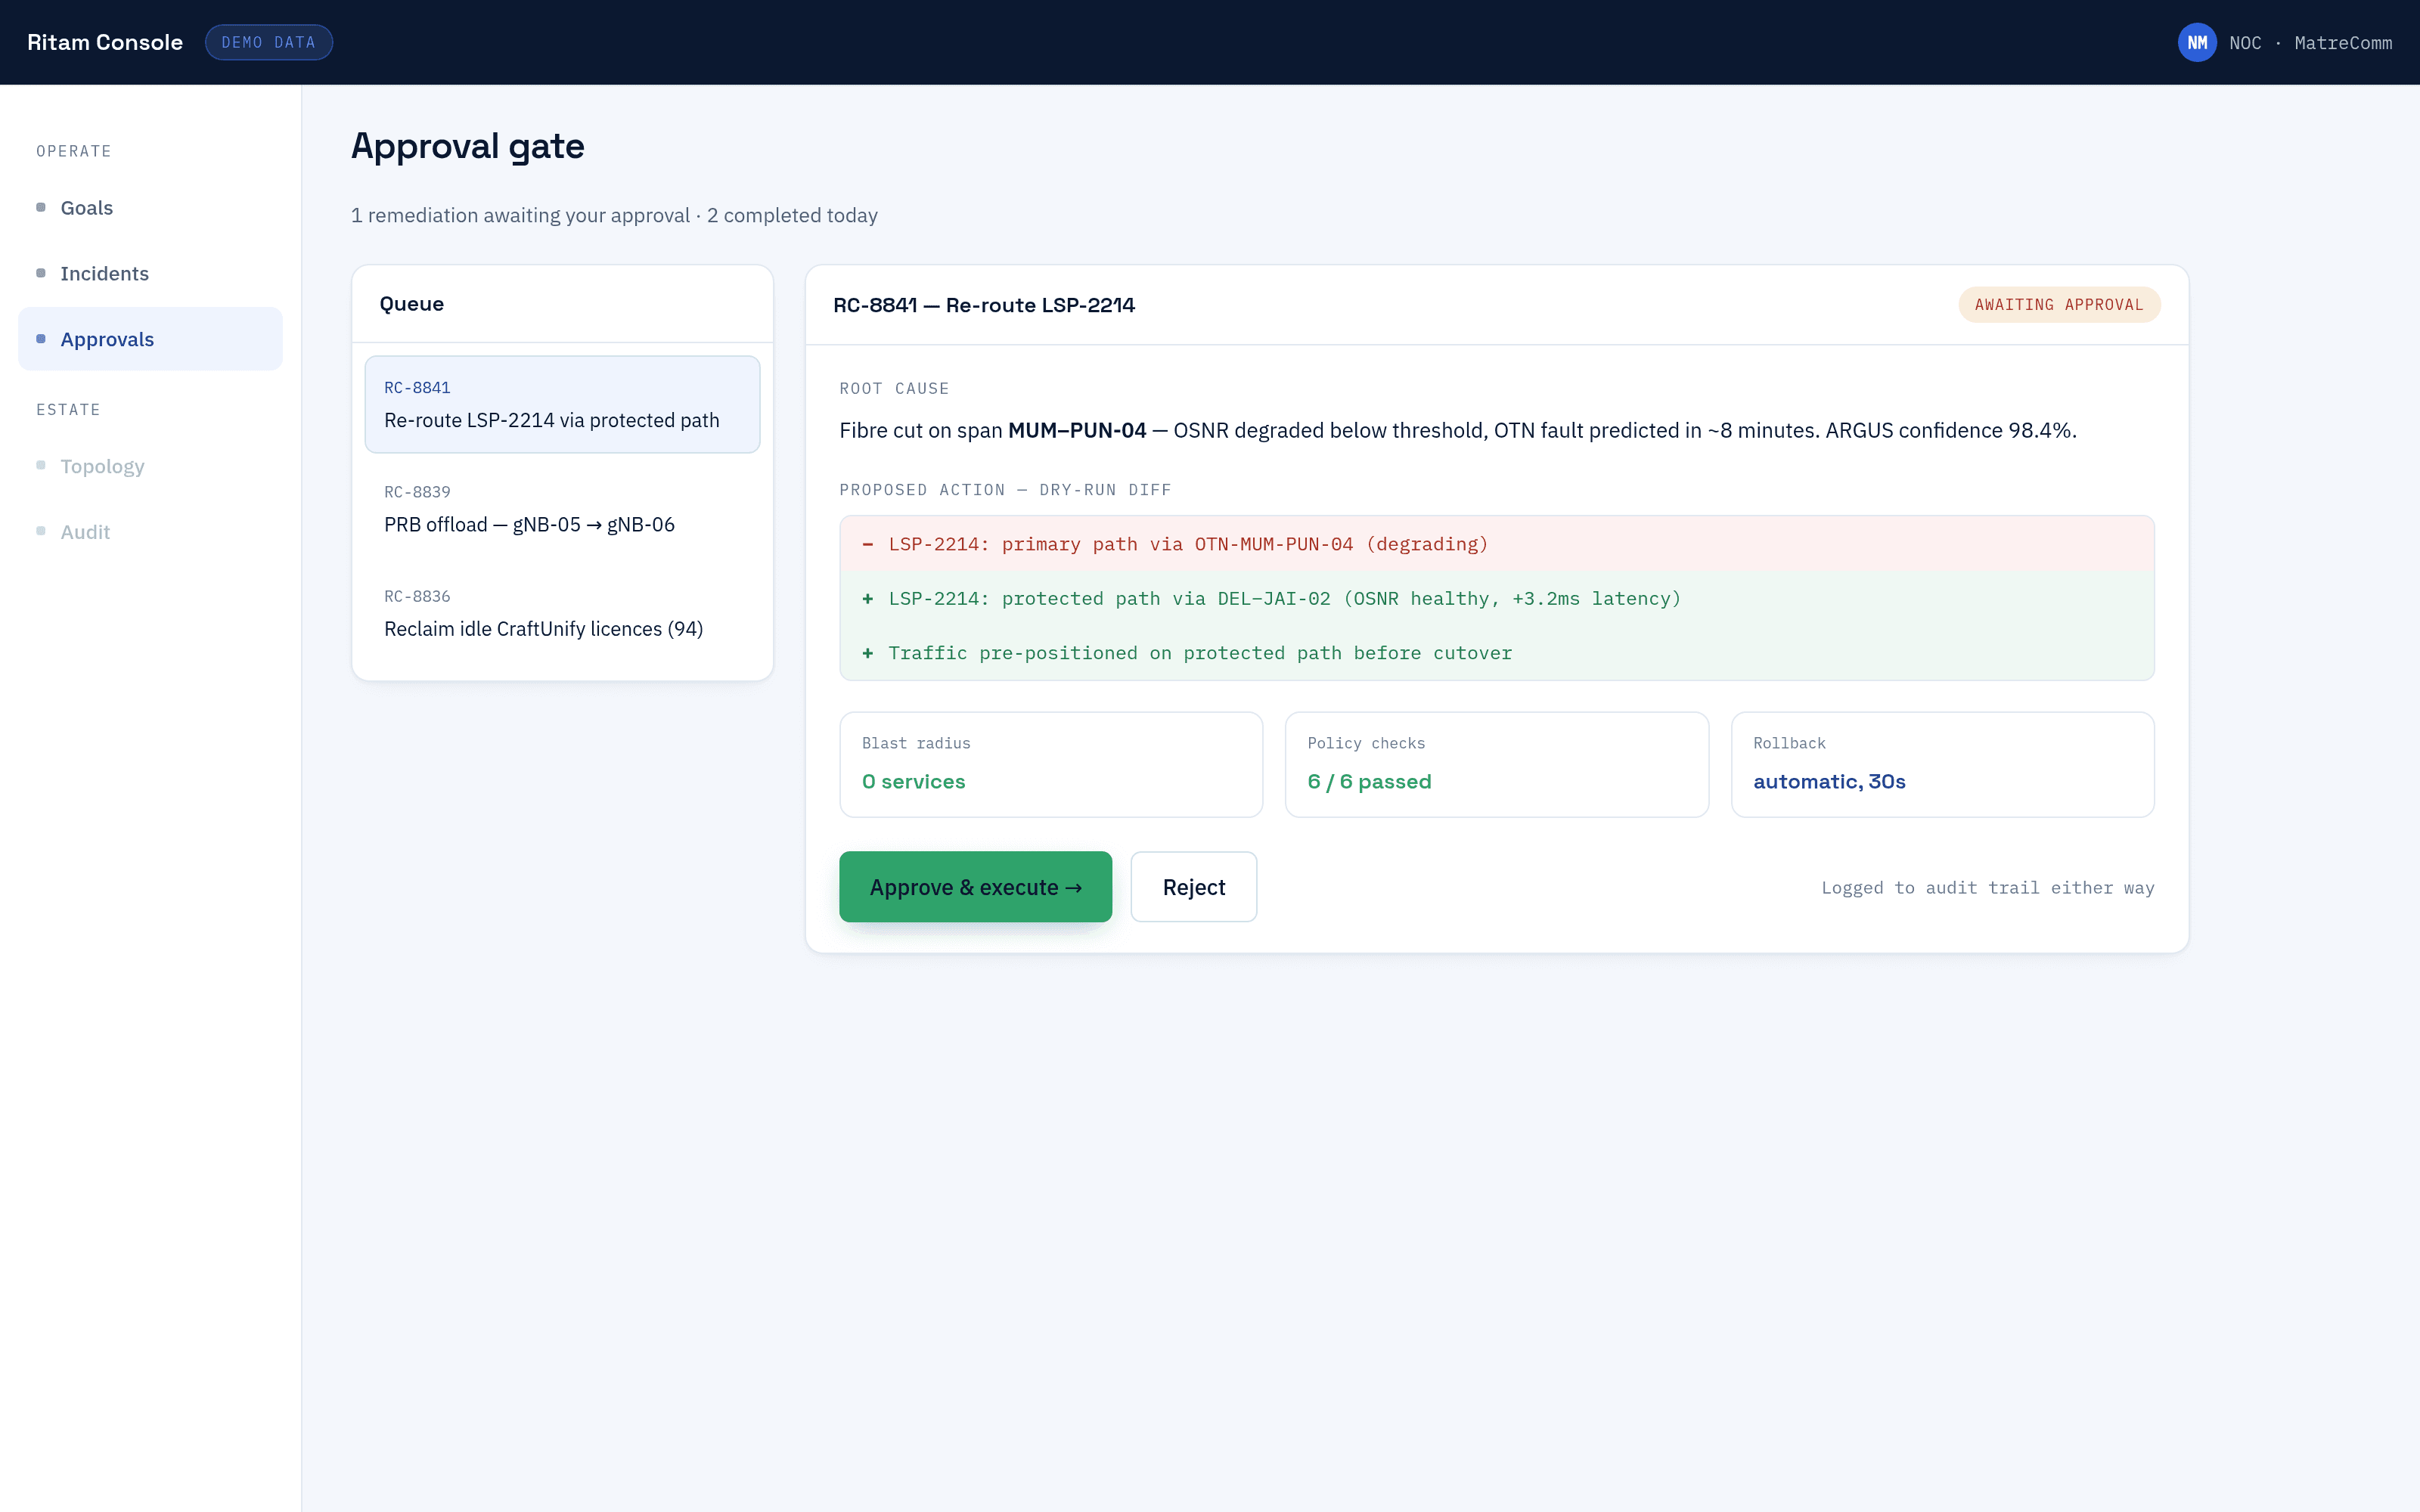
Task: Open Topology under Estate
Action: [x=150, y=466]
